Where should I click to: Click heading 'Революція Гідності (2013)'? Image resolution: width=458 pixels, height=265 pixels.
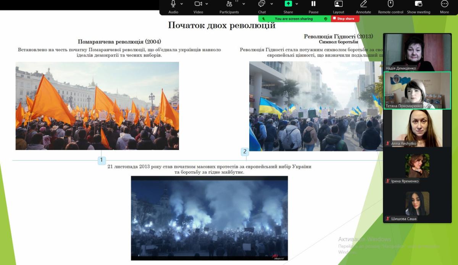click(338, 36)
